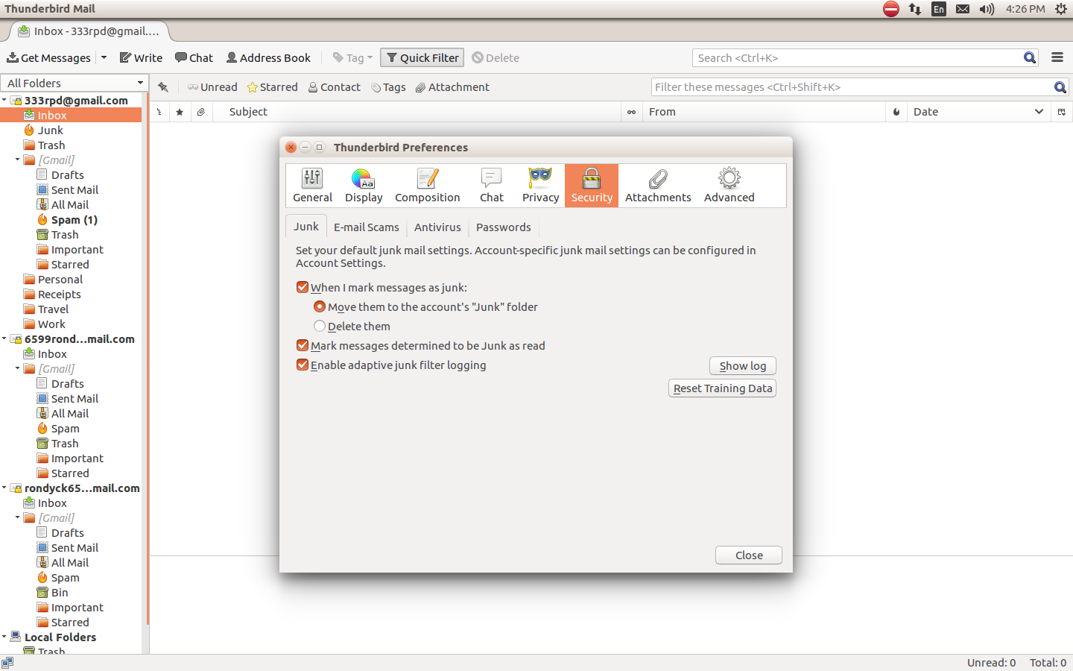Switch to the Junk tab
The height and width of the screenshot is (671, 1073).
(x=306, y=227)
